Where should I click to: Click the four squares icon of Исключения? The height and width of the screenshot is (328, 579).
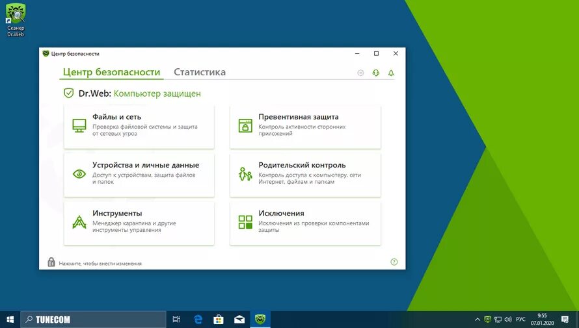pyautogui.click(x=245, y=222)
